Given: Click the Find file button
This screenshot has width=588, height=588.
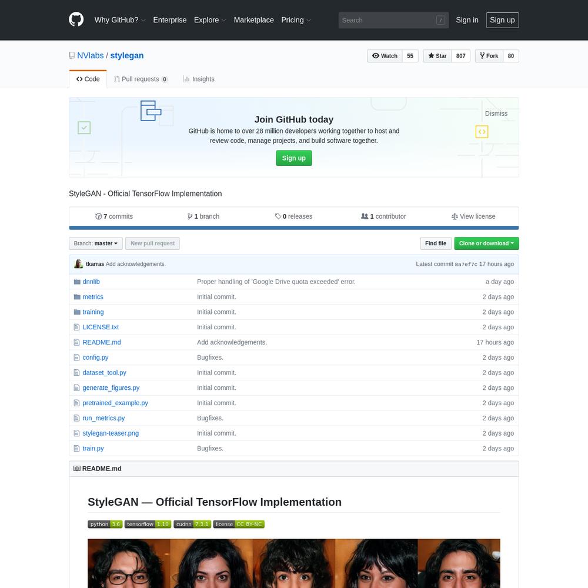Looking at the screenshot, I should [435, 243].
